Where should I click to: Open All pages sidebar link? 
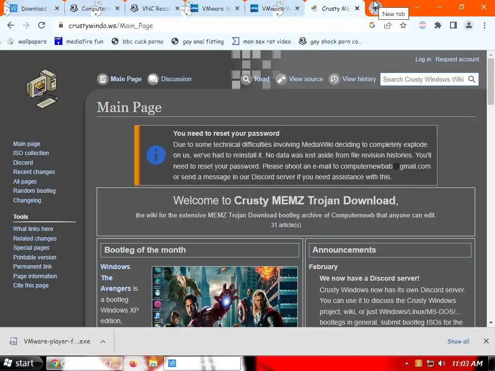25,182
